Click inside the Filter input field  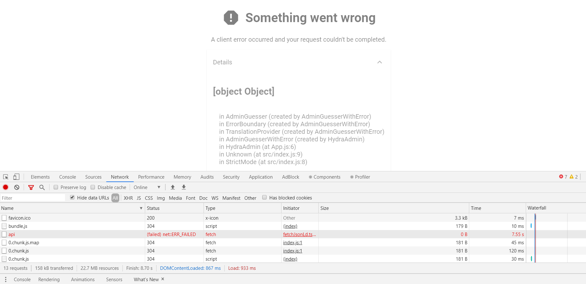pos(32,198)
